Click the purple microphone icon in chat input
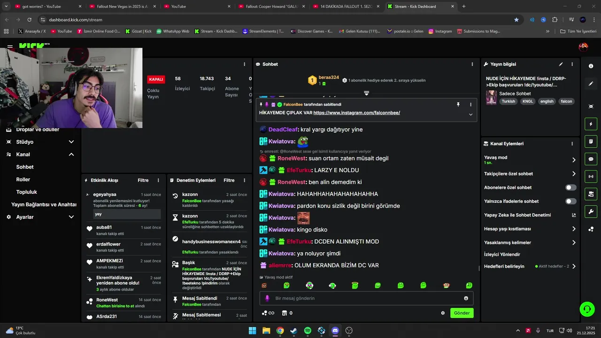 (267, 298)
